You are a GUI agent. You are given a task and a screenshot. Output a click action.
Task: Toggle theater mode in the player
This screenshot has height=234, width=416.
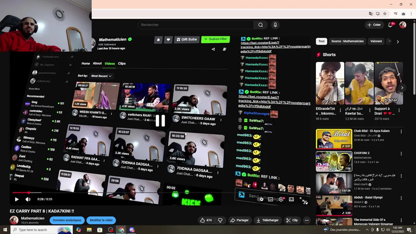pos(292,199)
